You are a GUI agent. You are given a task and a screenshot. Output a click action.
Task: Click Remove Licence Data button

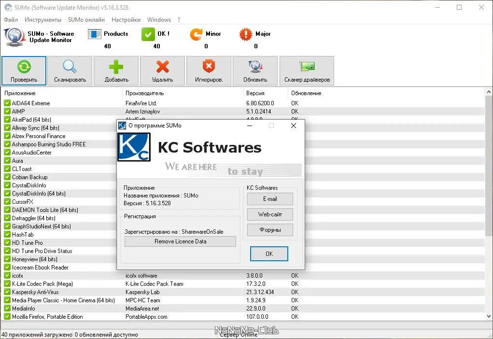(180, 241)
